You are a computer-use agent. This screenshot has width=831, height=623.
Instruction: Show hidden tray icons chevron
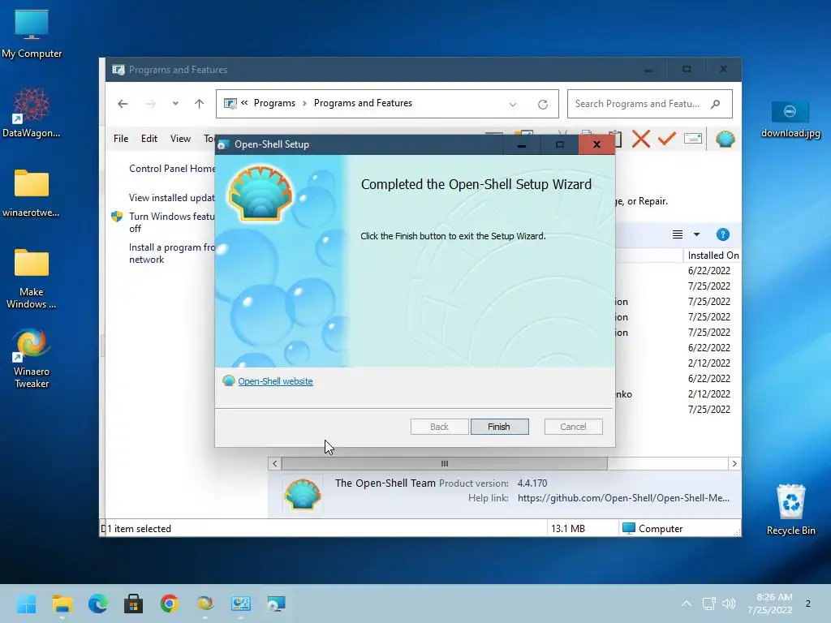coord(687,604)
